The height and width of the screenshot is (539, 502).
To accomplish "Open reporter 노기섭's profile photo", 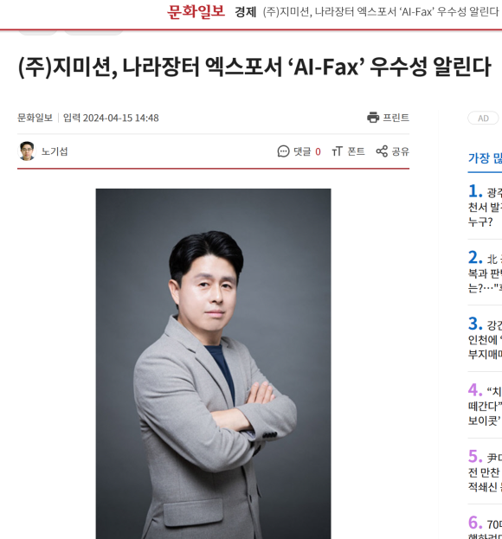I will click(27, 151).
